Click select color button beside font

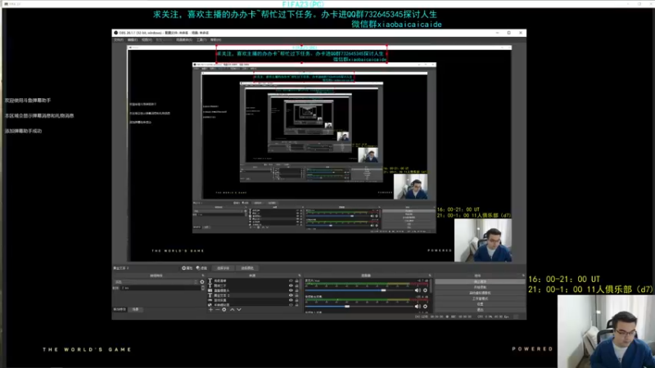click(x=247, y=268)
